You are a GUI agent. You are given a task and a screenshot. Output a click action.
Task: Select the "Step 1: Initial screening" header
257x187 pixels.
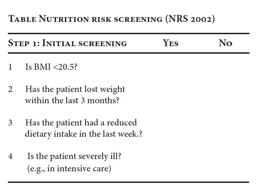(68, 43)
